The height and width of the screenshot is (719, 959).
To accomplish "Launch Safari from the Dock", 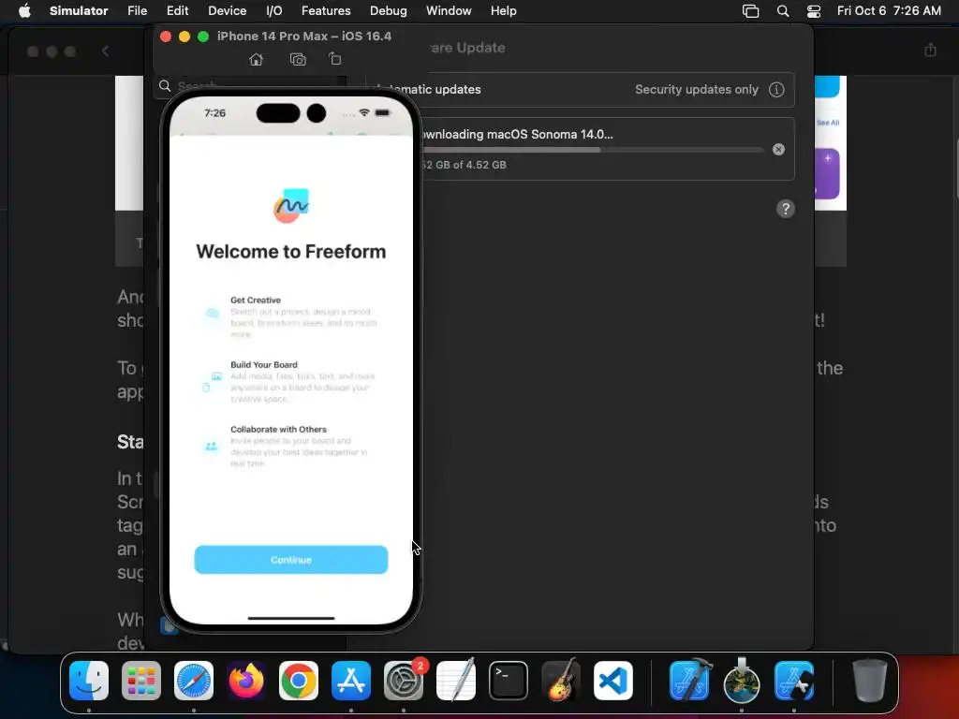I will [x=194, y=681].
